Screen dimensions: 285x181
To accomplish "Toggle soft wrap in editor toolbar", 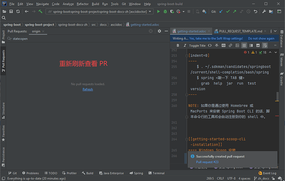I will click(265, 45).
